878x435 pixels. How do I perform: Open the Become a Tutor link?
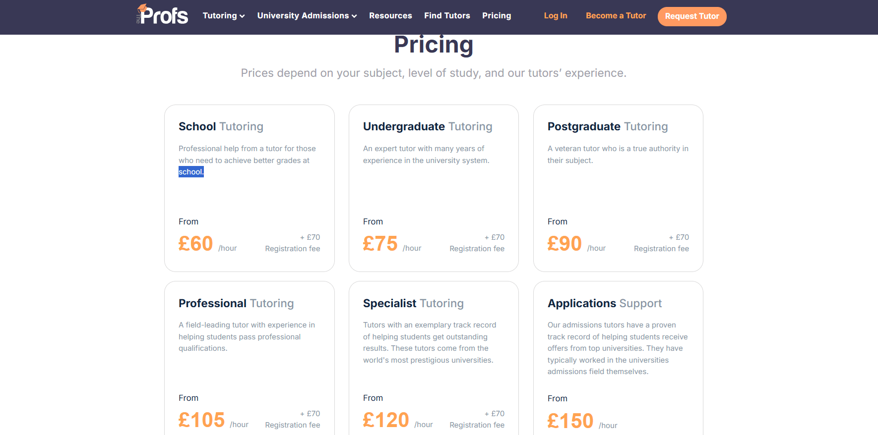[x=616, y=16]
